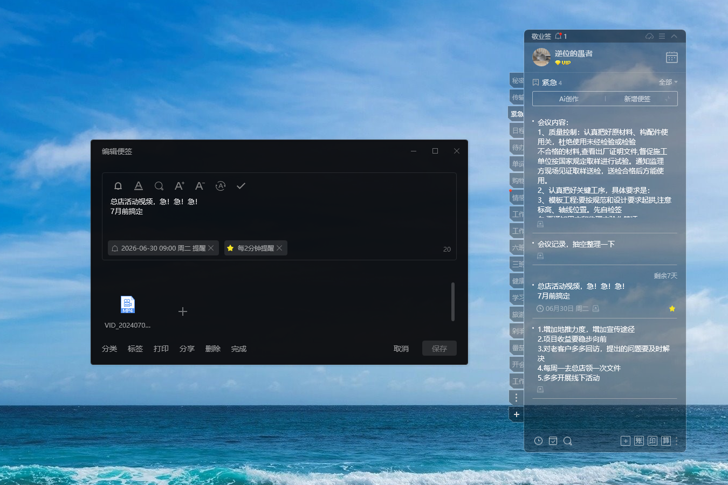728x485 pixels.
Task: Click the attachment area vertical scrollbar
Action: coord(453,302)
